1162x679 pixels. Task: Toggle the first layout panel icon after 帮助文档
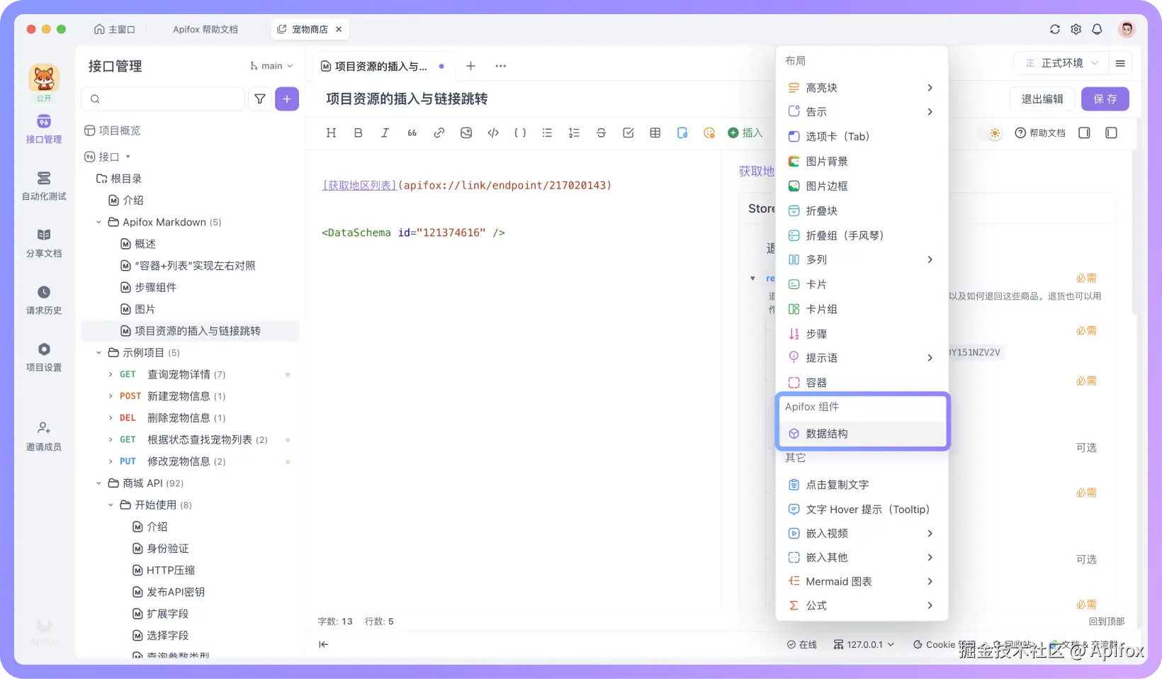(1084, 133)
